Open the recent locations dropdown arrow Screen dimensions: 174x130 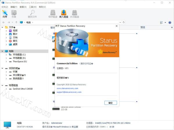point(12,23)
